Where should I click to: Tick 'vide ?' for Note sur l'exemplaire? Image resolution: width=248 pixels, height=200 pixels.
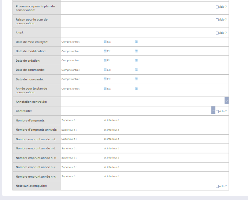pos(217,186)
